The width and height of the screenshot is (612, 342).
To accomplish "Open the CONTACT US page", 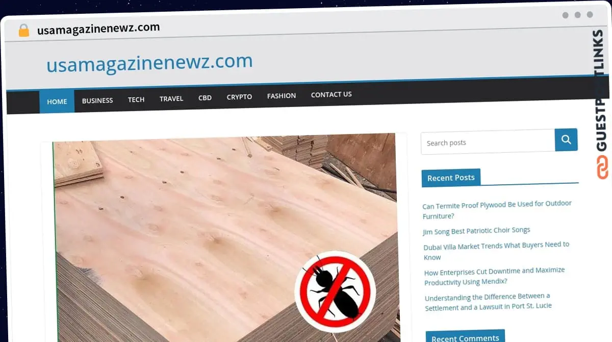I will [331, 94].
